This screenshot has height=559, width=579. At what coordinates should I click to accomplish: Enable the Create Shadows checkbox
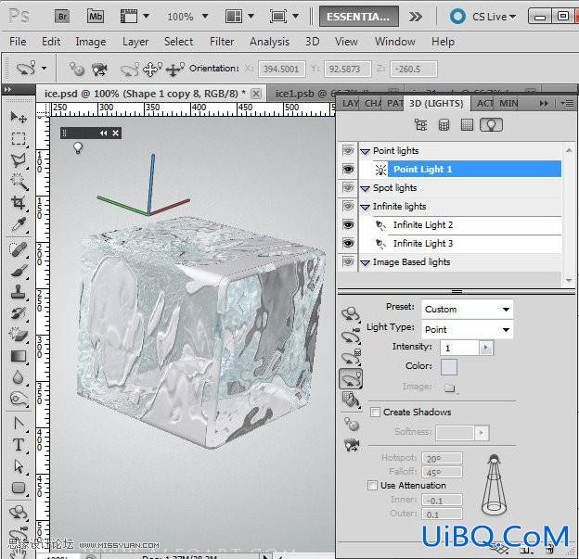point(375,413)
